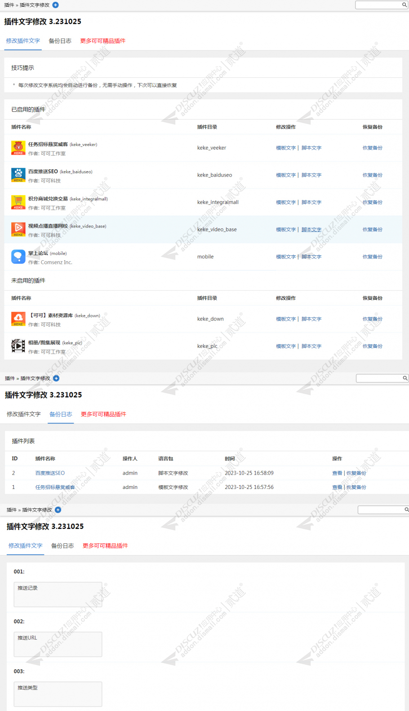Restore backup for the 16:58:09 log entry
The image size is (409, 711).
pyautogui.click(x=356, y=473)
